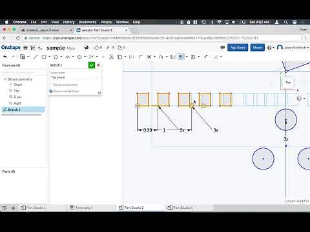Select the Front plane feature
Viewport: 310px width, 232px height.
coord(17,97)
